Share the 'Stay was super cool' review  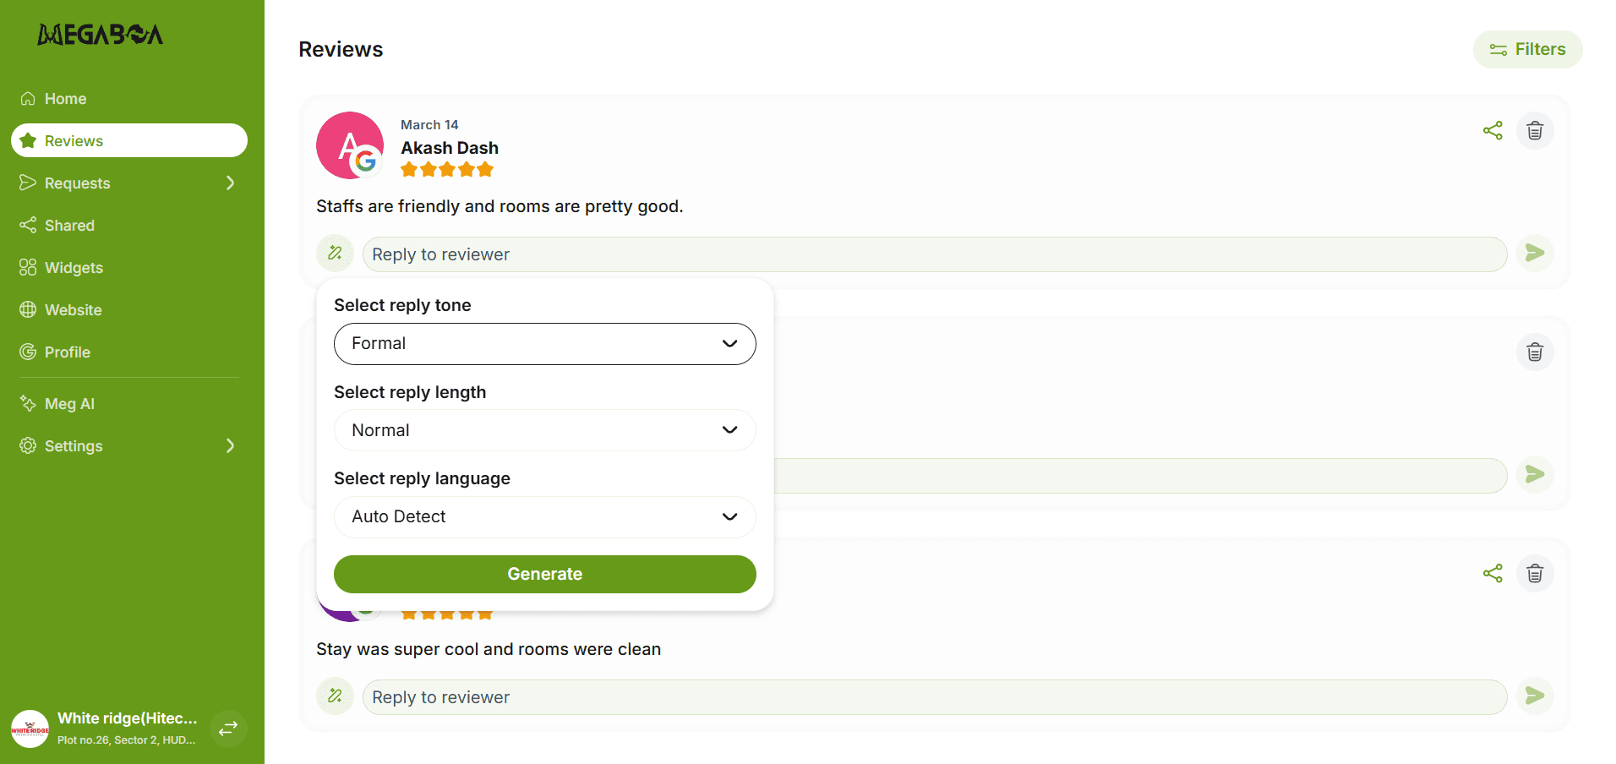click(1493, 574)
